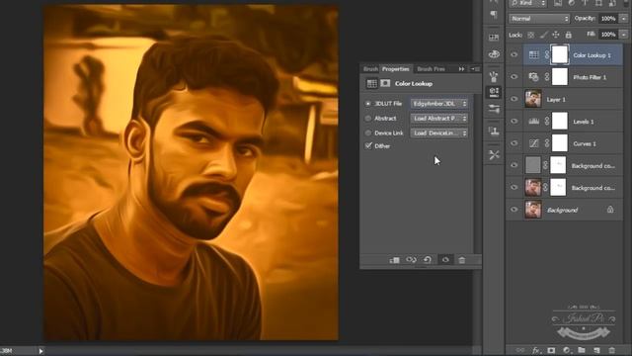Hide the Photo Filter 1 layer

point(513,77)
